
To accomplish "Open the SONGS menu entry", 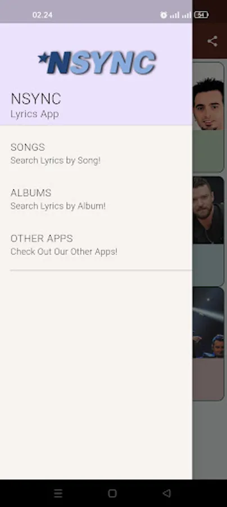I will click(x=96, y=153).
